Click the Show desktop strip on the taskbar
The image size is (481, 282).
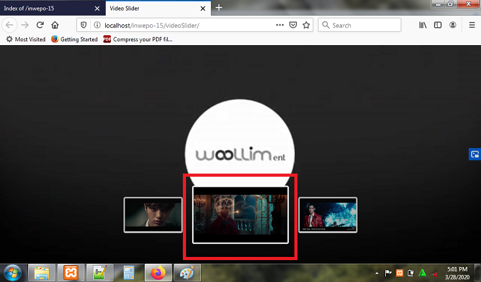tap(477, 273)
